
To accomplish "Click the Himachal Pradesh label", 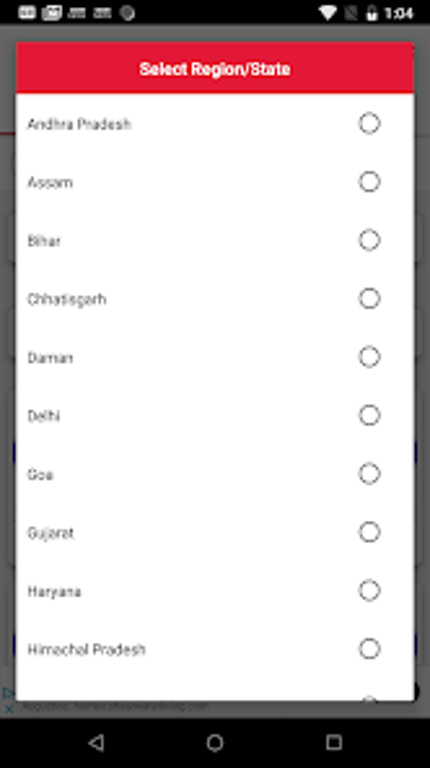I will (x=86, y=649).
